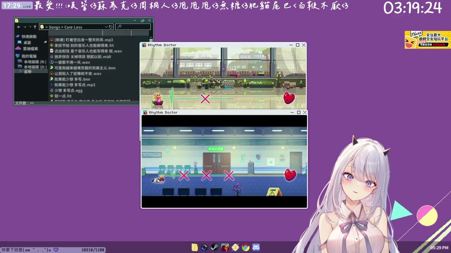Select 如果能少想 多写点.mp3 file
Screen dimensions: 451x253
coord(75,85)
